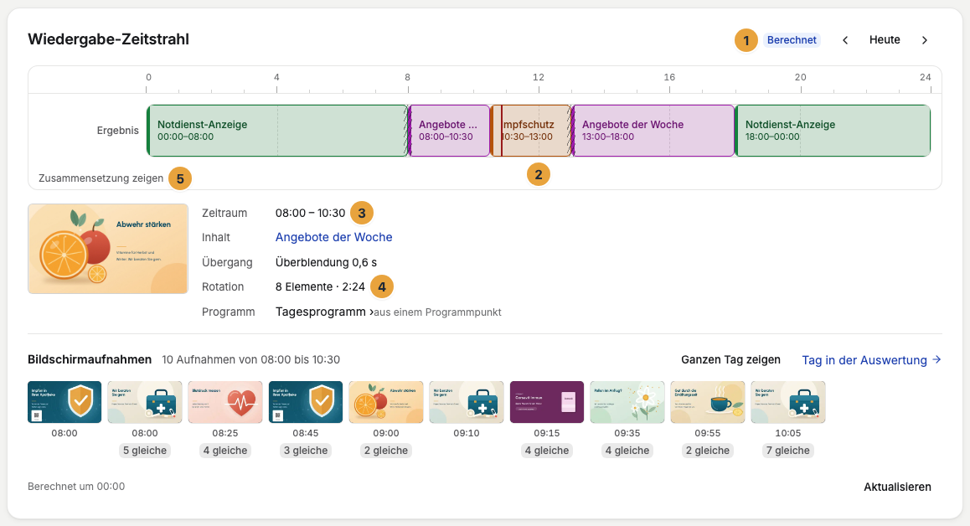970x526 pixels.
Task: Open 09:35 flower screenshot
Action: 627,402
